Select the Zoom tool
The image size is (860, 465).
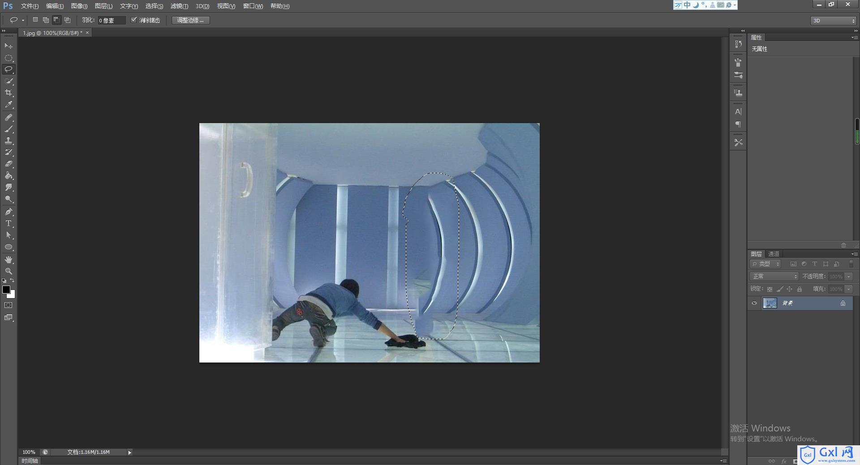(9, 271)
